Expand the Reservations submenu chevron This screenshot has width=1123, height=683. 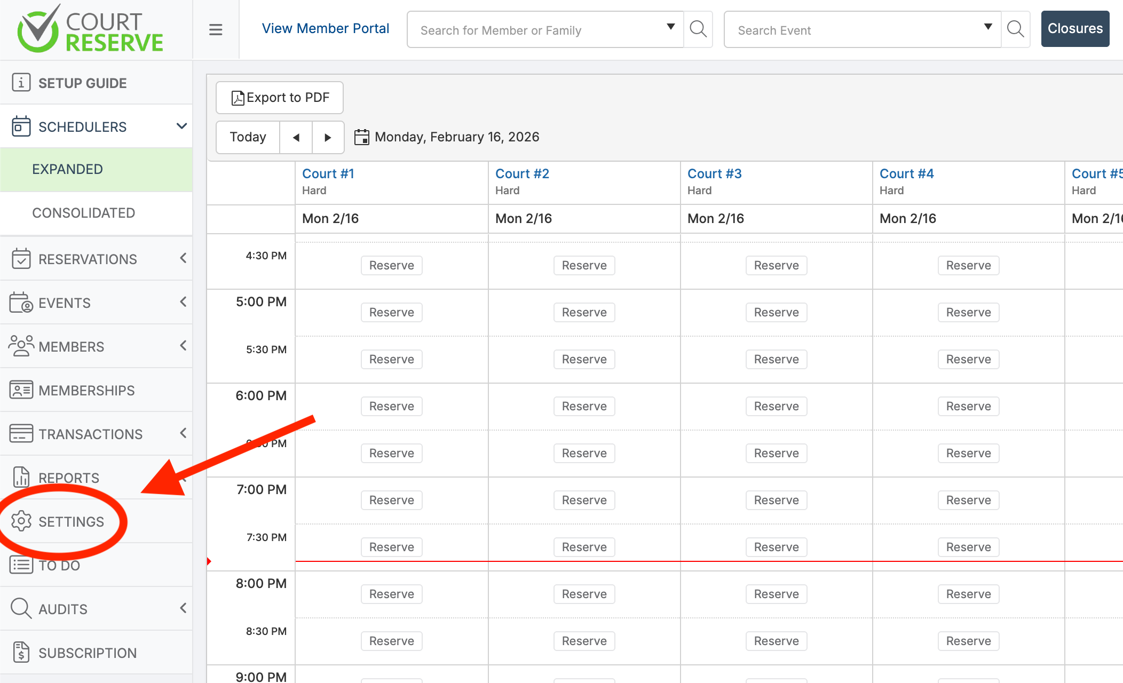pos(183,259)
